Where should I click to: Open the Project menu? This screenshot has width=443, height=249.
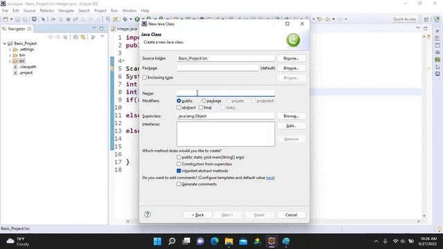100,11
